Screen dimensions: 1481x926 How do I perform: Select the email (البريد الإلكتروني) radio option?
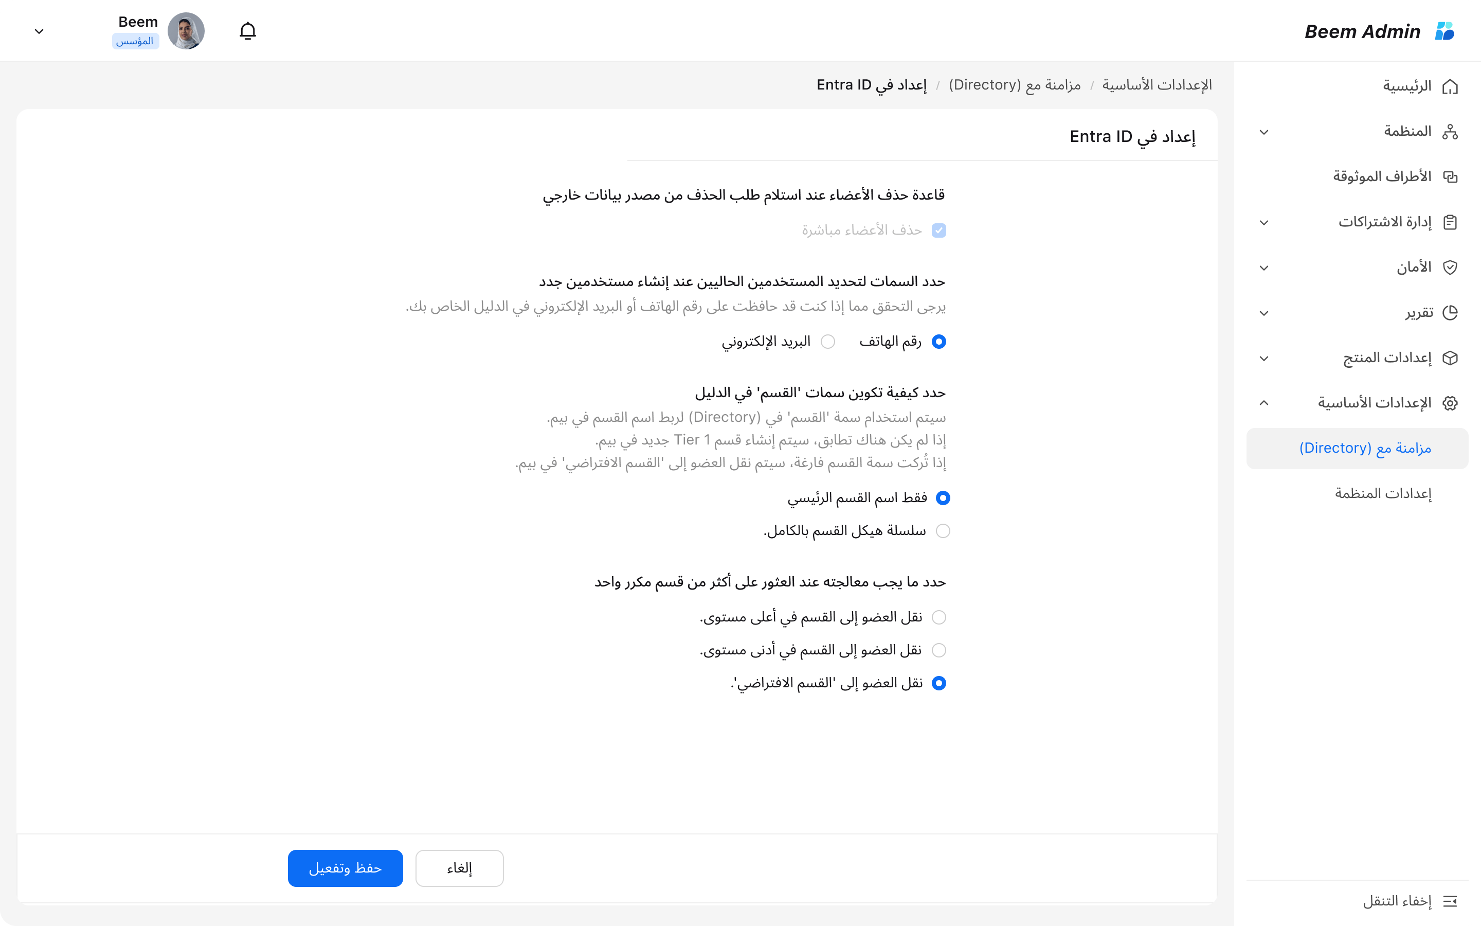tap(828, 342)
